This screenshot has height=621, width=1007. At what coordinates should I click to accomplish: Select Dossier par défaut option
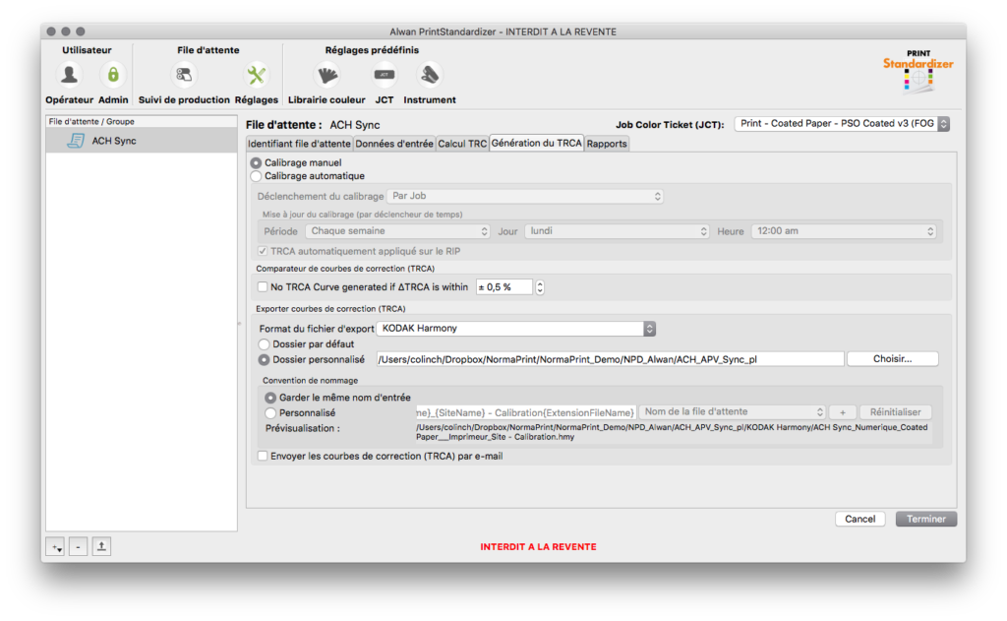[264, 344]
